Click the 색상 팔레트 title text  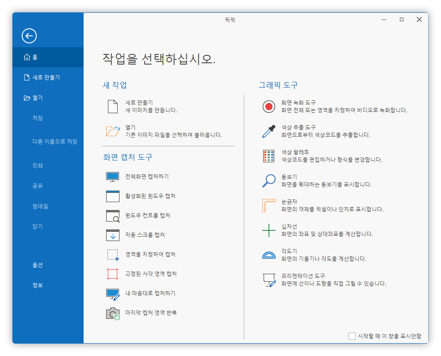click(295, 152)
